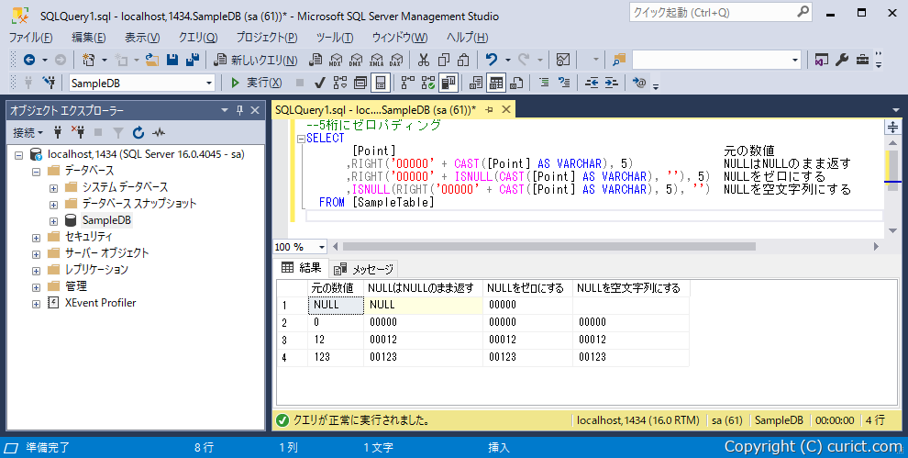The height and width of the screenshot is (458, 908).
Task: Click the Disconnect icon in Object Explorer
Action: point(78,133)
